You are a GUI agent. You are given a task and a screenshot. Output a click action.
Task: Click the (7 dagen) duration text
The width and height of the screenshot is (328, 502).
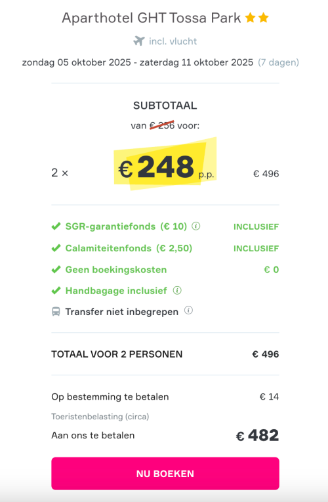tap(278, 62)
